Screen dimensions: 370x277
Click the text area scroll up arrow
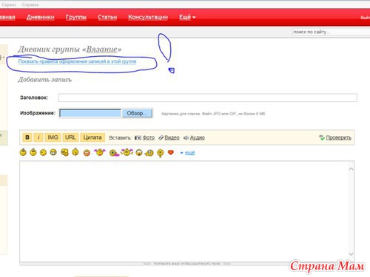click(351, 169)
